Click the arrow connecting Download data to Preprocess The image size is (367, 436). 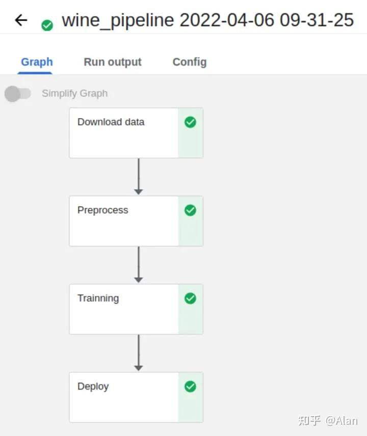pyautogui.click(x=138, y=177)
